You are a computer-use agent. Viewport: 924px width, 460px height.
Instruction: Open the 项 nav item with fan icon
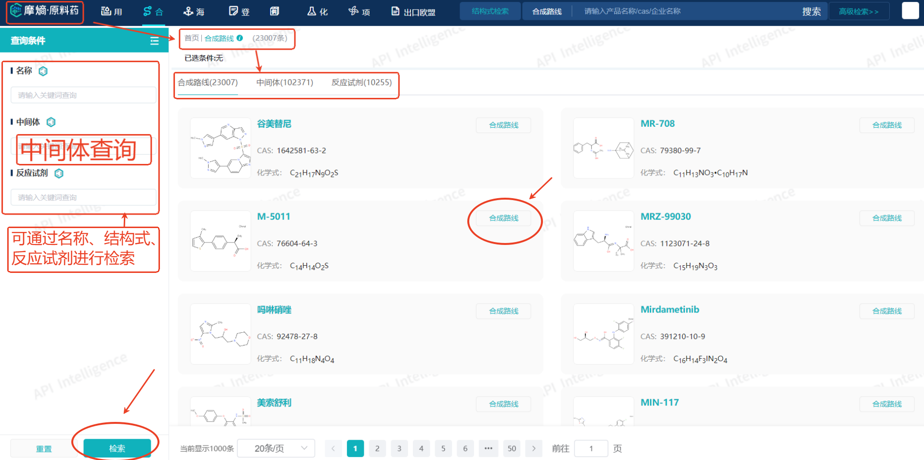pyautogui.click(x=359, y=12)
